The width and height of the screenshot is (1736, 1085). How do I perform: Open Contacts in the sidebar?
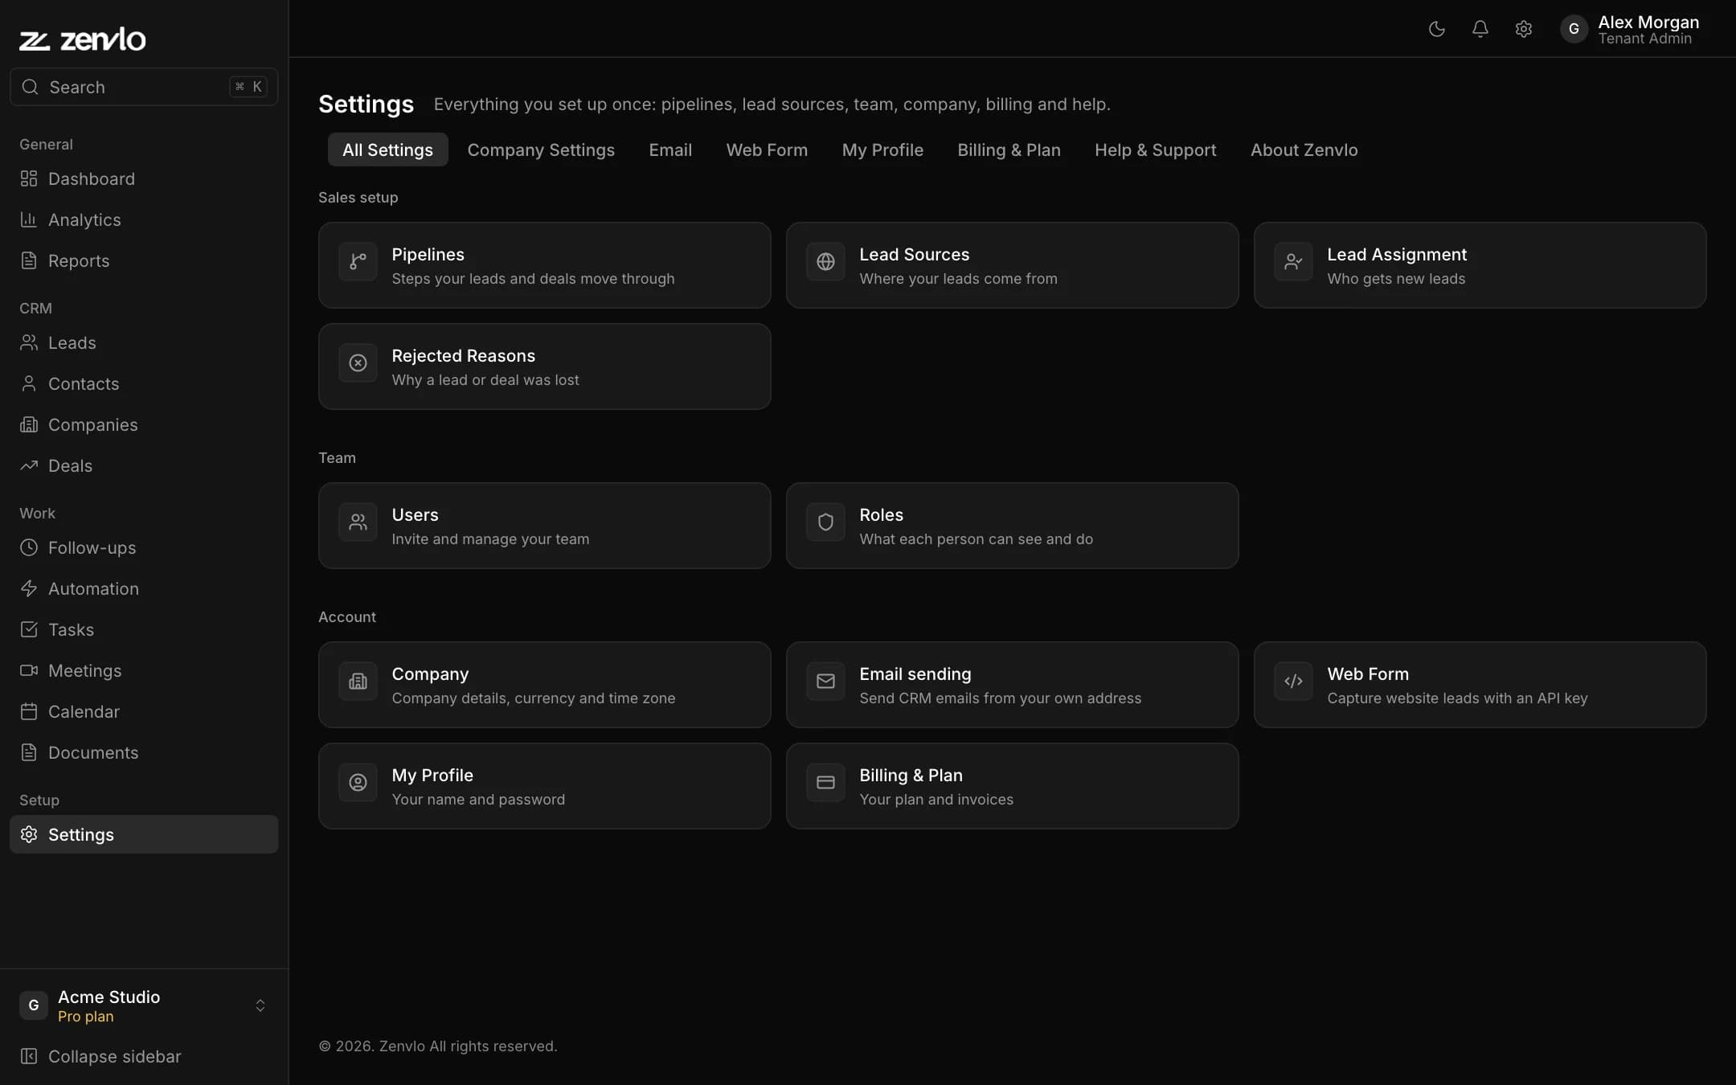(x=144, y=383)
